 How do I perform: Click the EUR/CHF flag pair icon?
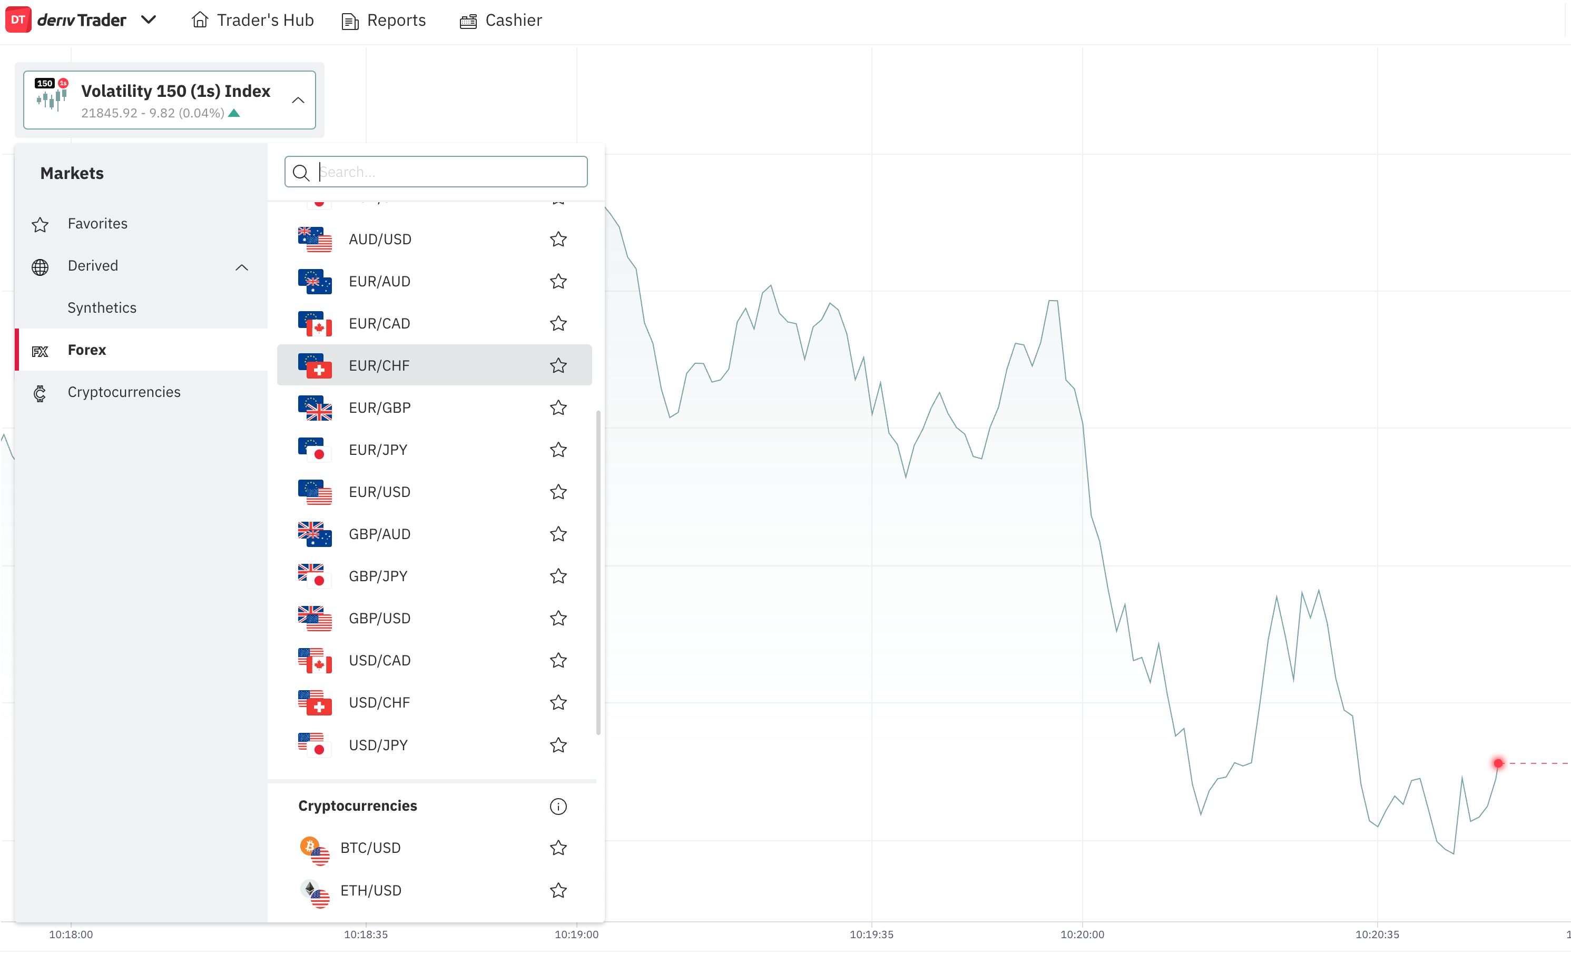click(315, 365)
